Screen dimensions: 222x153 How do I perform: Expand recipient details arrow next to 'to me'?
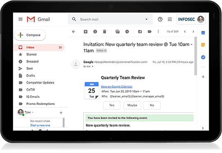(92, 67)
